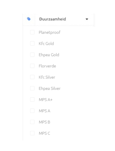Click the Duurzaamheid filter header

point(58,19)
